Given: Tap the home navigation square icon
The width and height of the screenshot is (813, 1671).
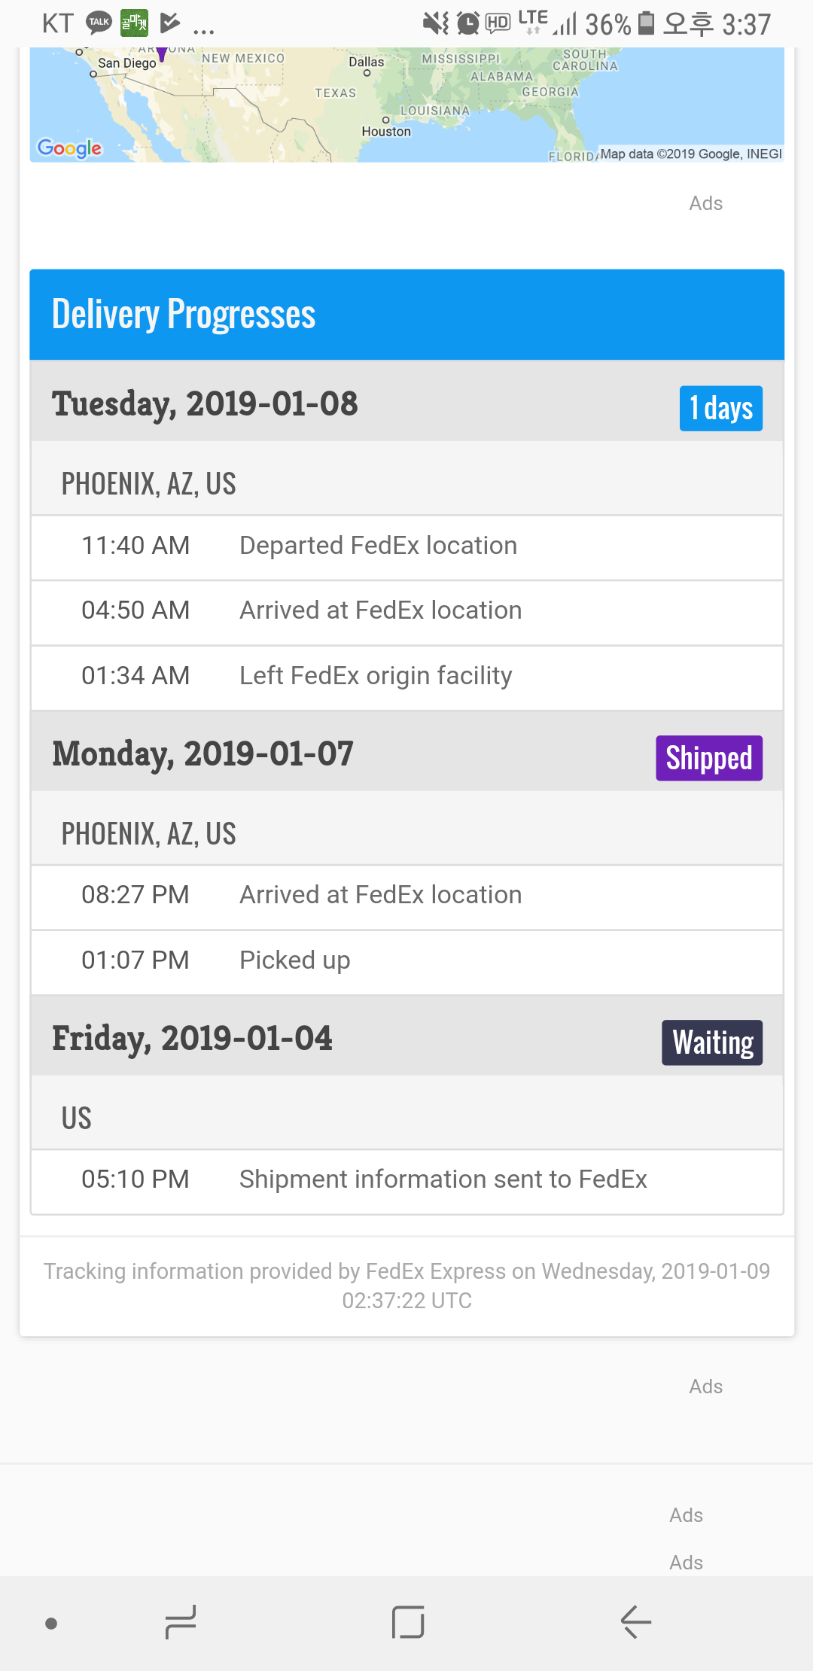Looking at the screenshot, I should tap(408, 1622).
